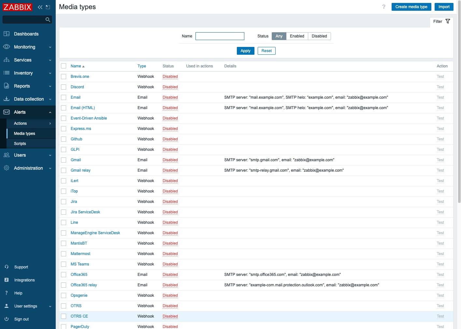The width and height of the screenshot is (461, 329).
Task: Open User settings from the sidebar
Action: click(x=25, y=306)
